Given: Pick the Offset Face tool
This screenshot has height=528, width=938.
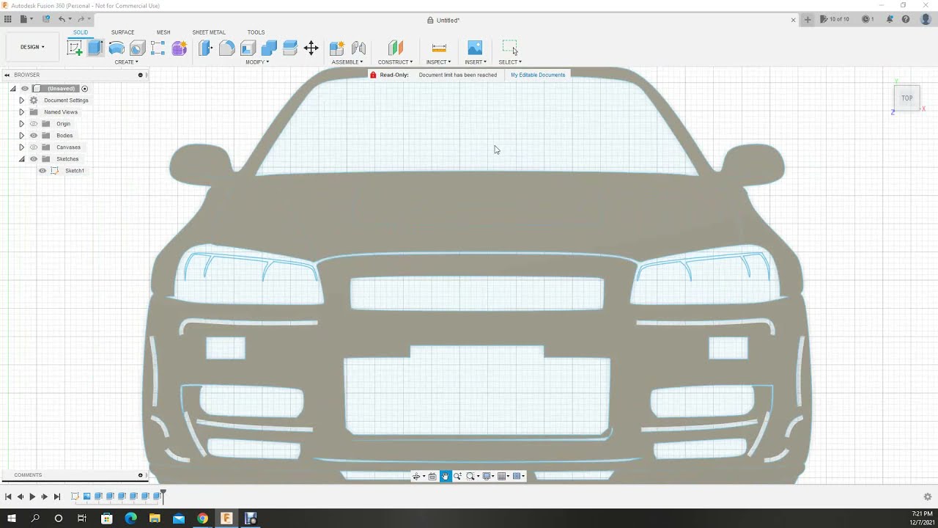Looking at the screenshot, I should pyautogui.click(x=289, y=48).
